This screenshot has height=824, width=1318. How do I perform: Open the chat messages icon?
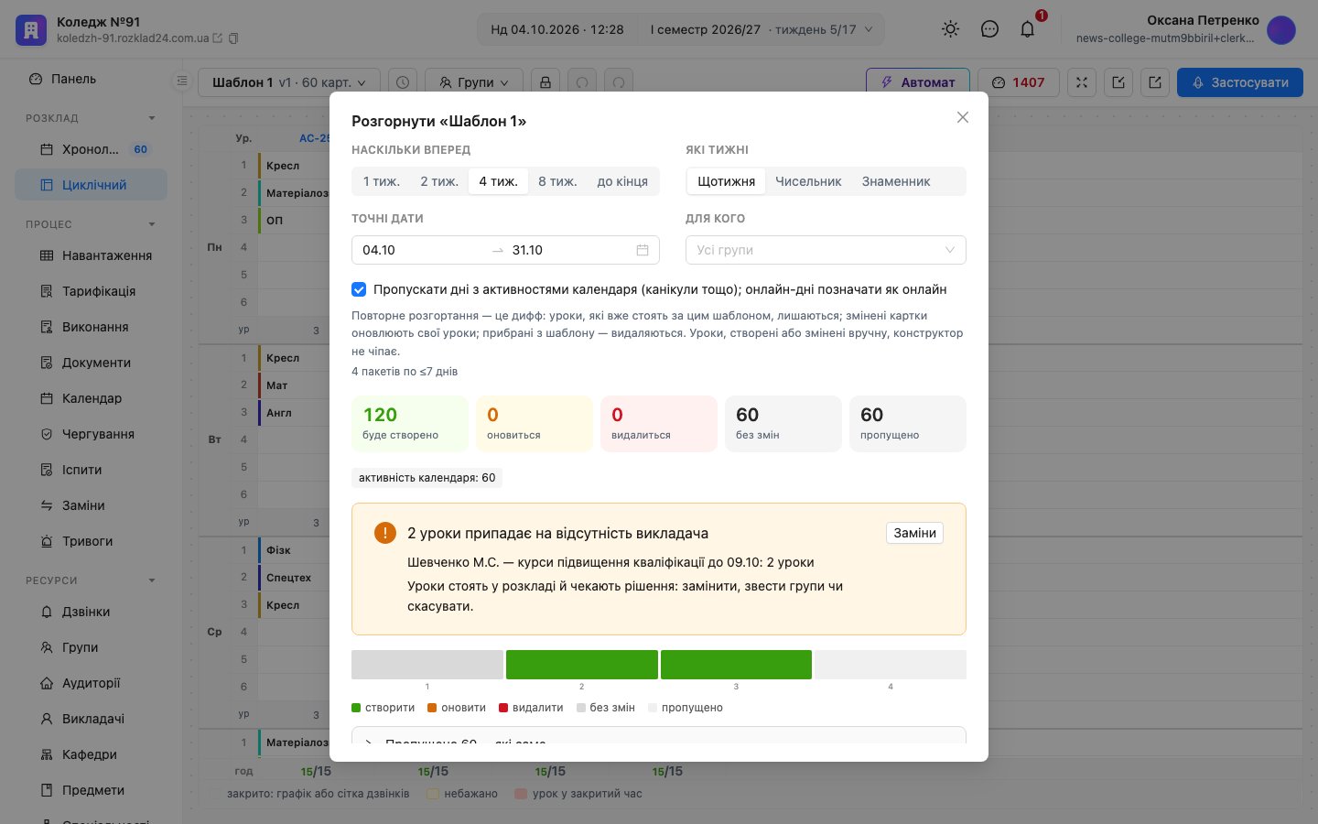click(989, 29)
